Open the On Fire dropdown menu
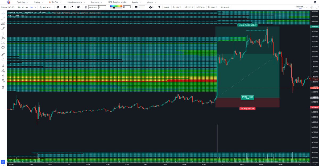319x166 pixels. click(55, 2)
